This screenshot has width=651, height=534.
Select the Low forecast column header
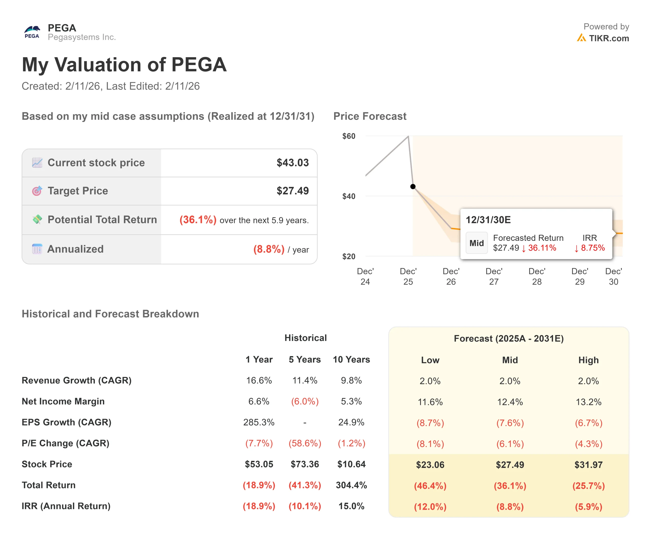(430, 360)
